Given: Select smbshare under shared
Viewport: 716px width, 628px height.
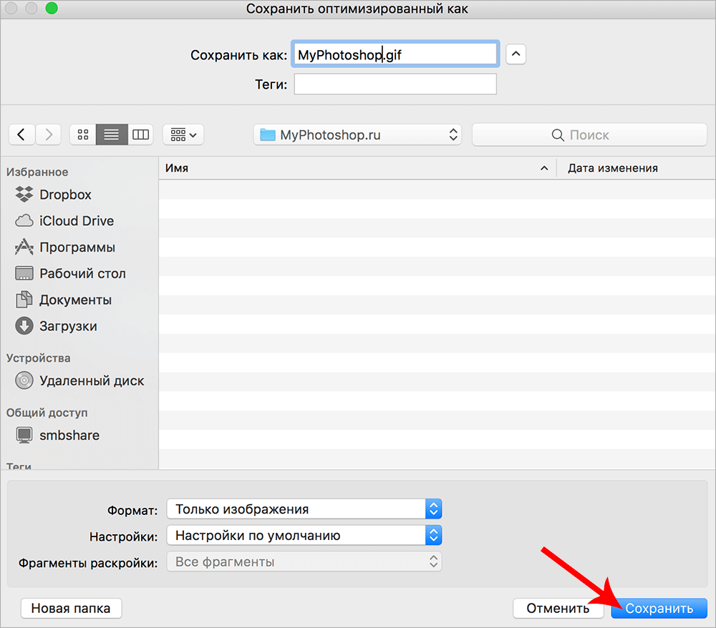Looking at the screenshot, I should pyautogui.click(x=69, y=436).
